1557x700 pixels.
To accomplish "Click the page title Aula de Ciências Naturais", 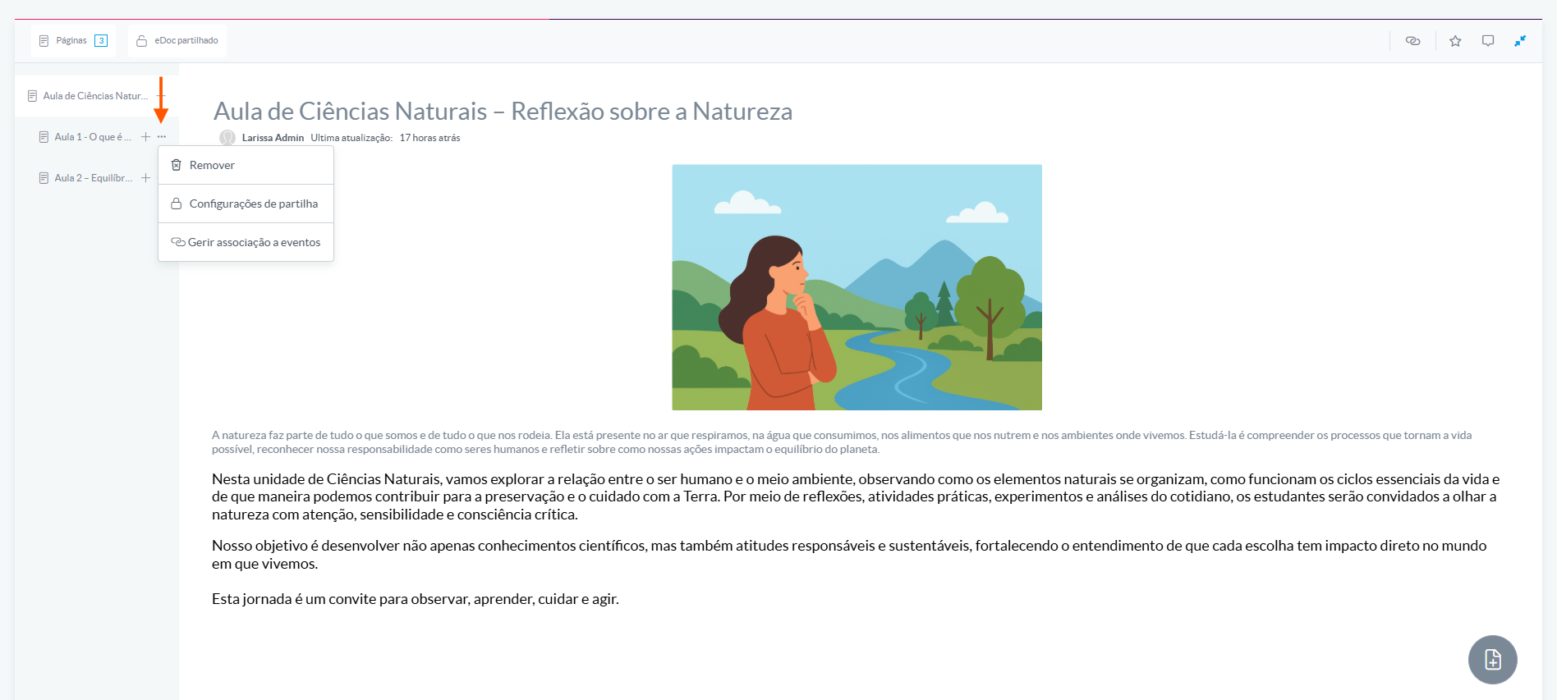I will pyautogui.click(x=503, y=111).
